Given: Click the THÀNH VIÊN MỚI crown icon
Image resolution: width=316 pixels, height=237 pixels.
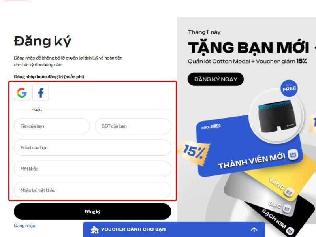Looking at the screenshot, I should [293, 155].
